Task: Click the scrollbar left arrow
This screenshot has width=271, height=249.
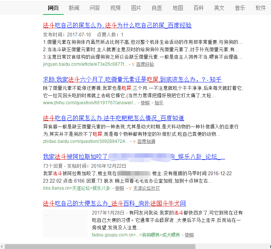Action: click(x=1, y=246)
